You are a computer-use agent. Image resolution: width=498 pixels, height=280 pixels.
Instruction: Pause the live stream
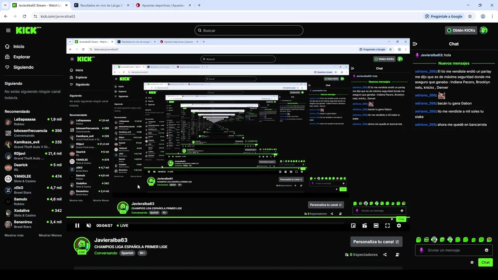(77, 226)
